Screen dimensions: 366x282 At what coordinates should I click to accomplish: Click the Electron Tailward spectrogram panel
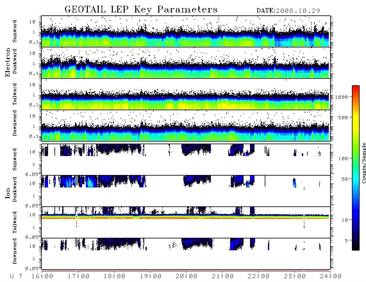click(186, 94)
